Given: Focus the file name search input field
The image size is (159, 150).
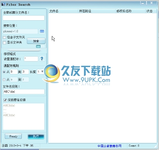Looking at the screenshot, I should coord(24,18).
